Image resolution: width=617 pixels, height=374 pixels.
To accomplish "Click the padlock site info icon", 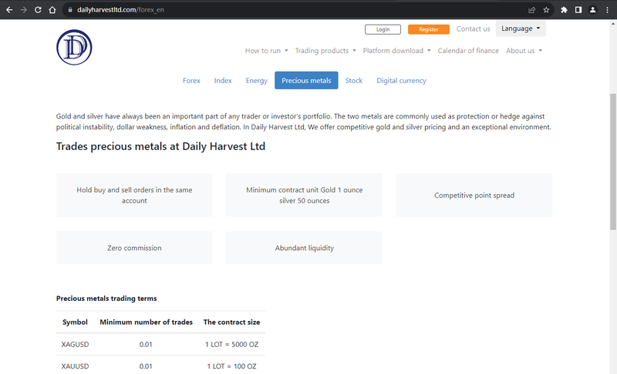I will (x=70, y=10).
